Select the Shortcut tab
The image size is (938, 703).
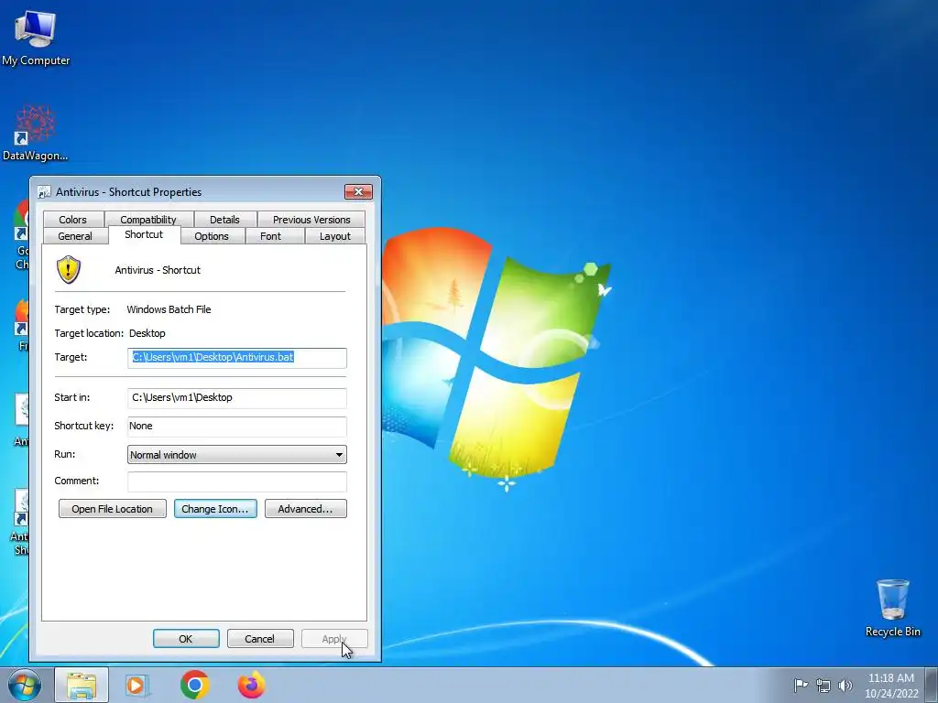coord(144,234)
